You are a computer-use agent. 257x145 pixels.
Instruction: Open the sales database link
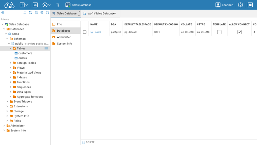tap(98, 32)
